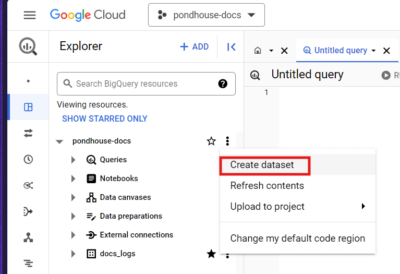The height and width of the screenshot is (274, 400).
Task: Select the docs_logs dataset
Action: [118, 254]
